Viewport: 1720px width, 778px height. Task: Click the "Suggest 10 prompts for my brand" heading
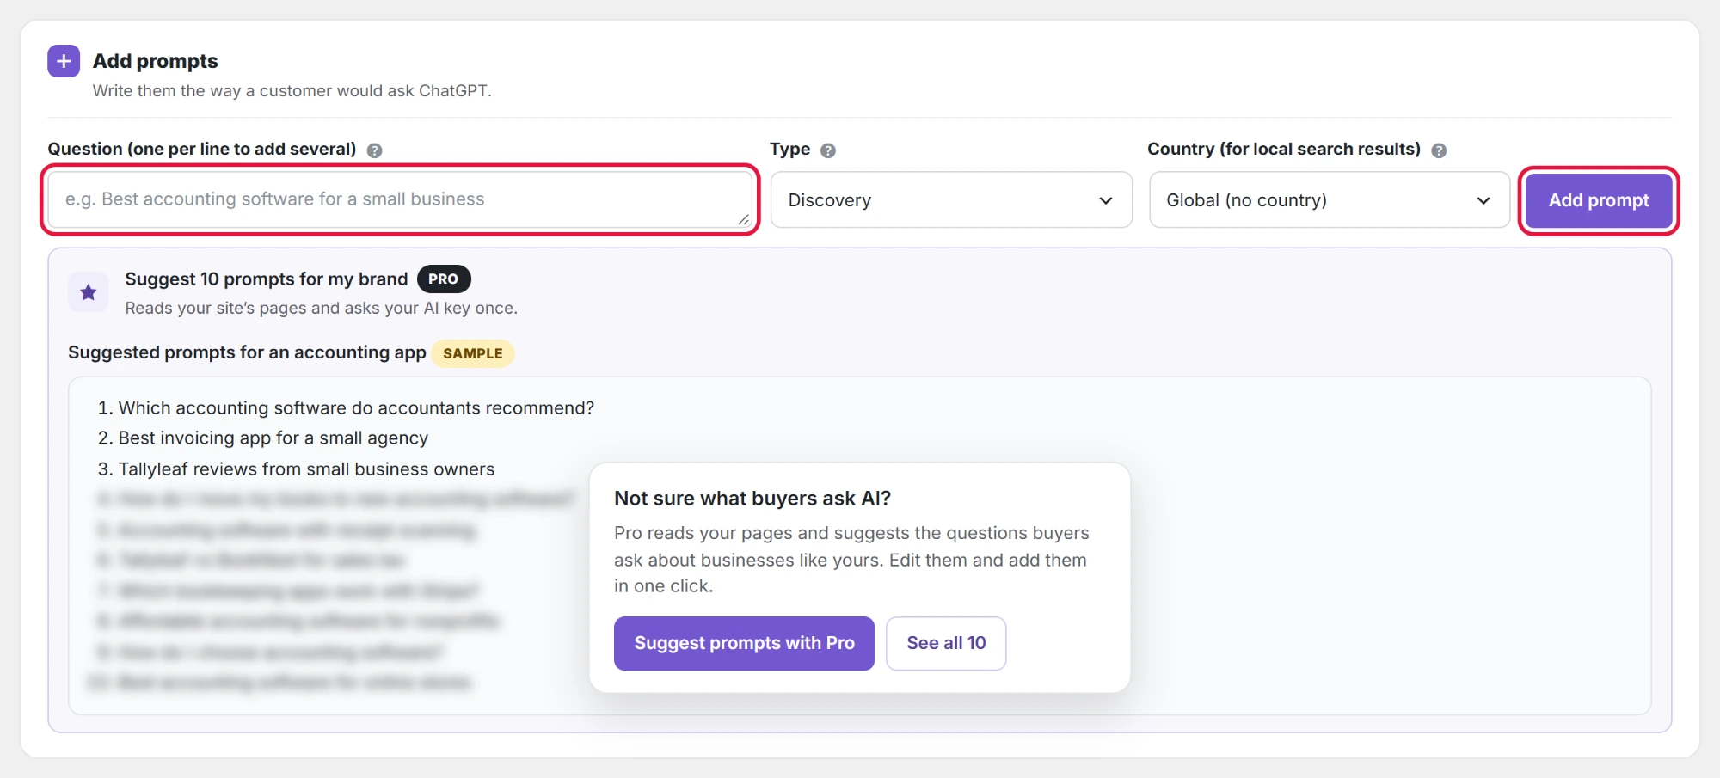pos(267,279)
